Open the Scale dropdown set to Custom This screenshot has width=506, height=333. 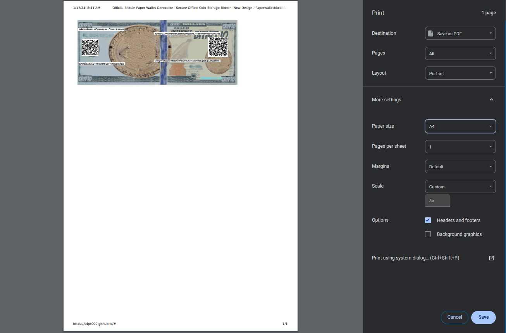tap(460, 187)
